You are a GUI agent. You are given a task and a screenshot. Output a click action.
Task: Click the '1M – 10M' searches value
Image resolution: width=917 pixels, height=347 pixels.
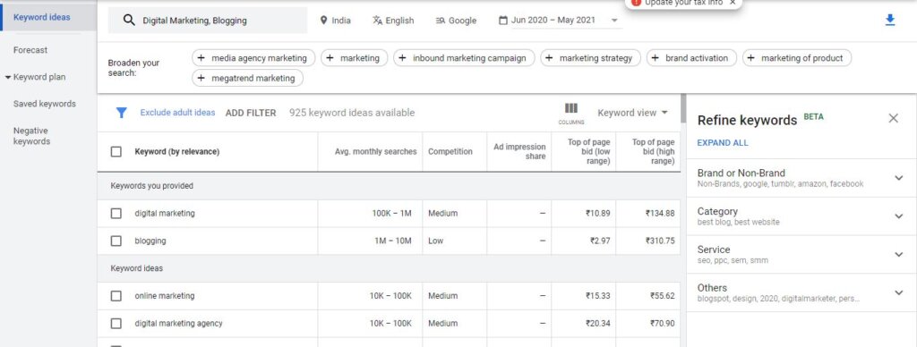click(x=392, y=241)
